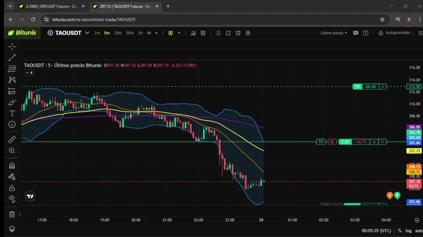423x237 pixels.
Task: Click the green B event marker
Action: [x=397, y=196]
